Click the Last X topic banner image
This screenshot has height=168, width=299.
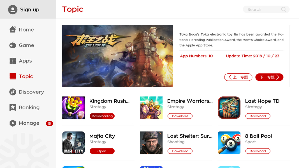pos(117,56)
